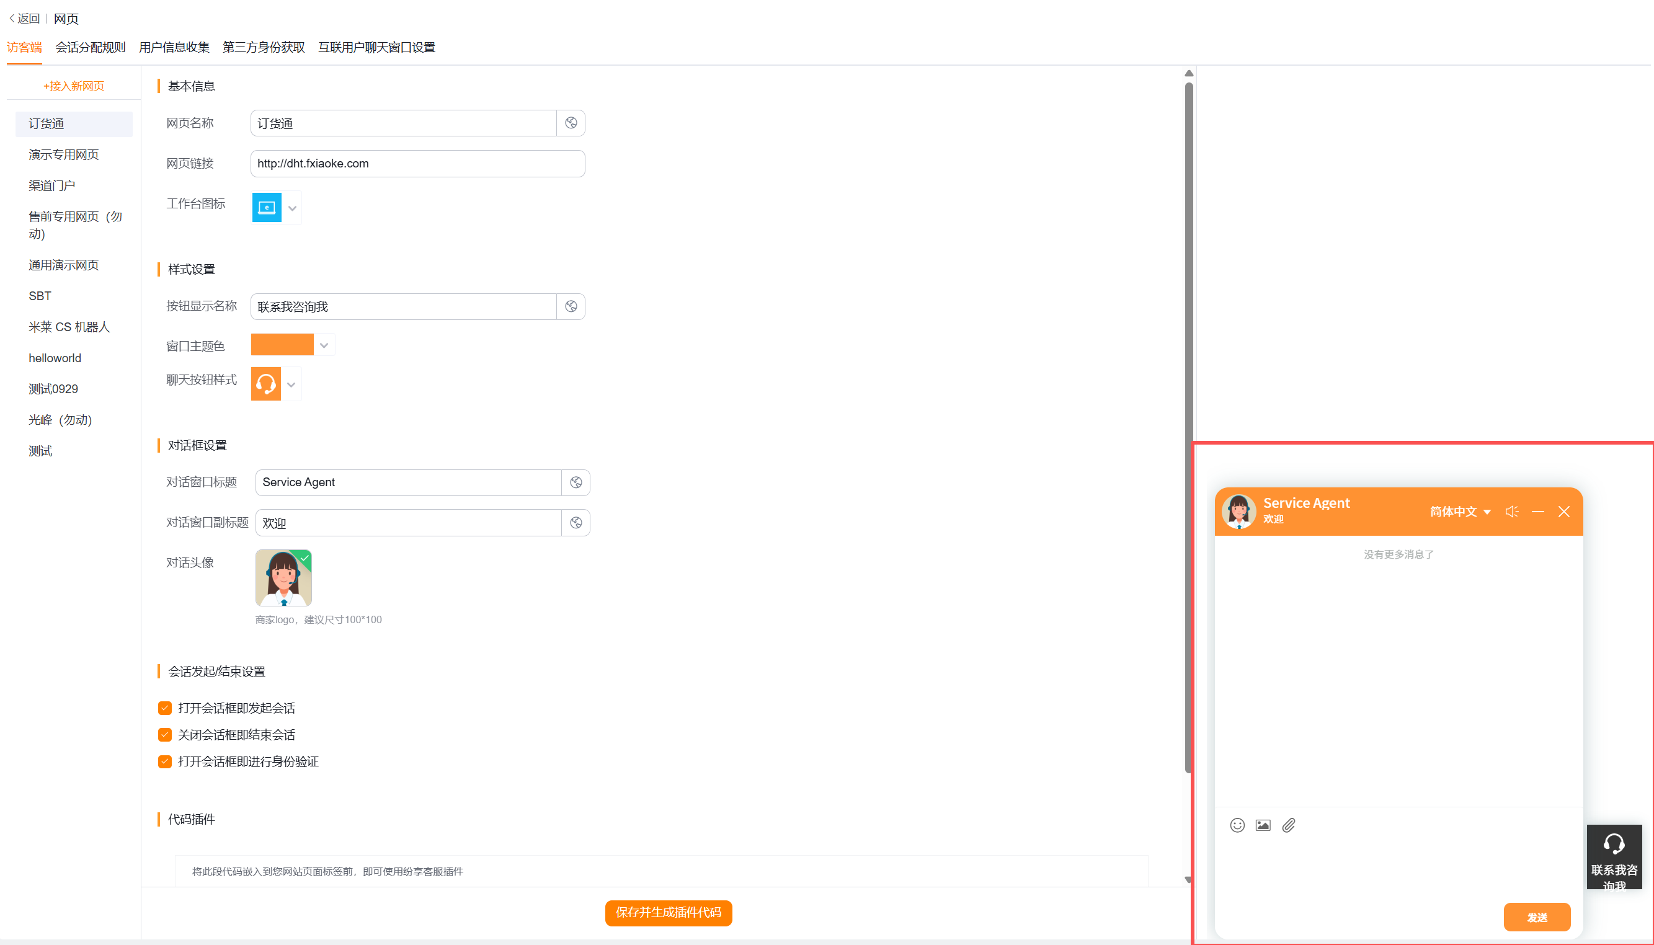Click globe icon beside 对话窗口标题 field
This screenshot has height=945, width=1654.
(576, 482)
